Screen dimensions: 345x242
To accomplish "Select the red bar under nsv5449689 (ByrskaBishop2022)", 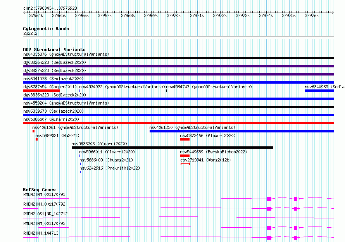I will click(185, 156).
